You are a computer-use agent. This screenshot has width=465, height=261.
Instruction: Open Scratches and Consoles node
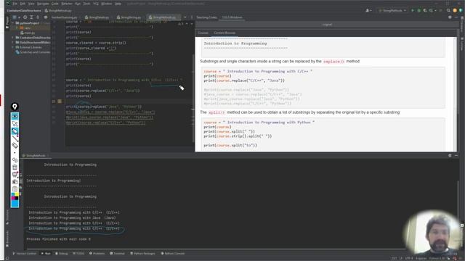click(33, 52)
